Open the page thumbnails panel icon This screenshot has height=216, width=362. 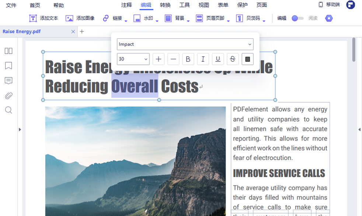point(8,51)
